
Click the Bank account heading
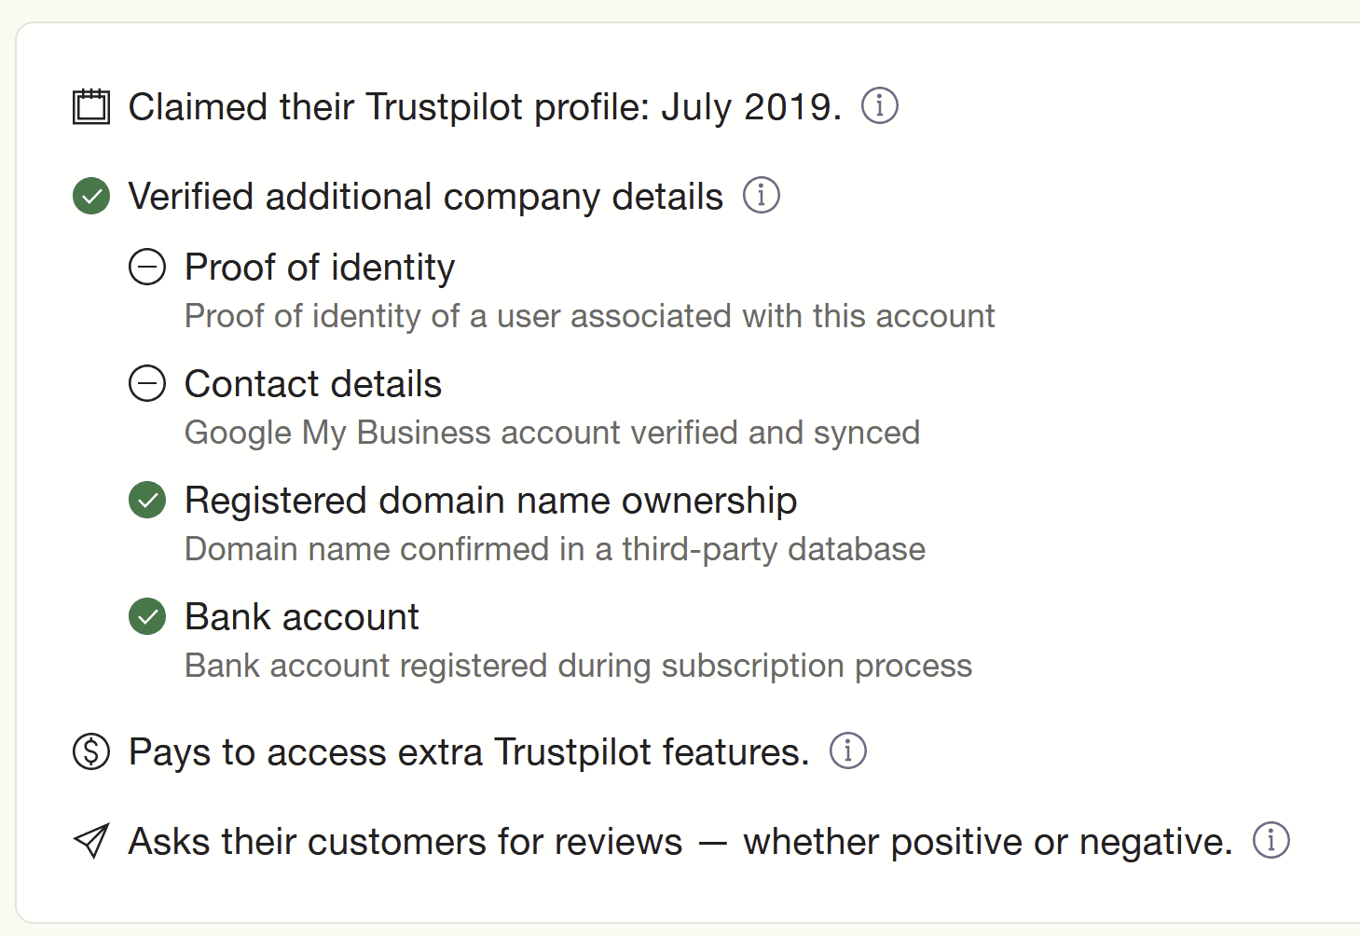302,617
